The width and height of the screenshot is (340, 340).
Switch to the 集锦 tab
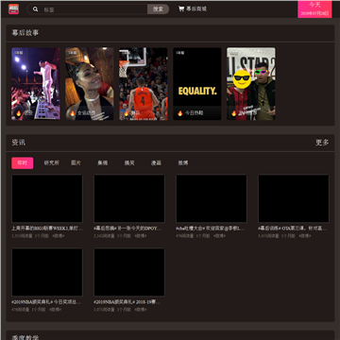[103, 163]
